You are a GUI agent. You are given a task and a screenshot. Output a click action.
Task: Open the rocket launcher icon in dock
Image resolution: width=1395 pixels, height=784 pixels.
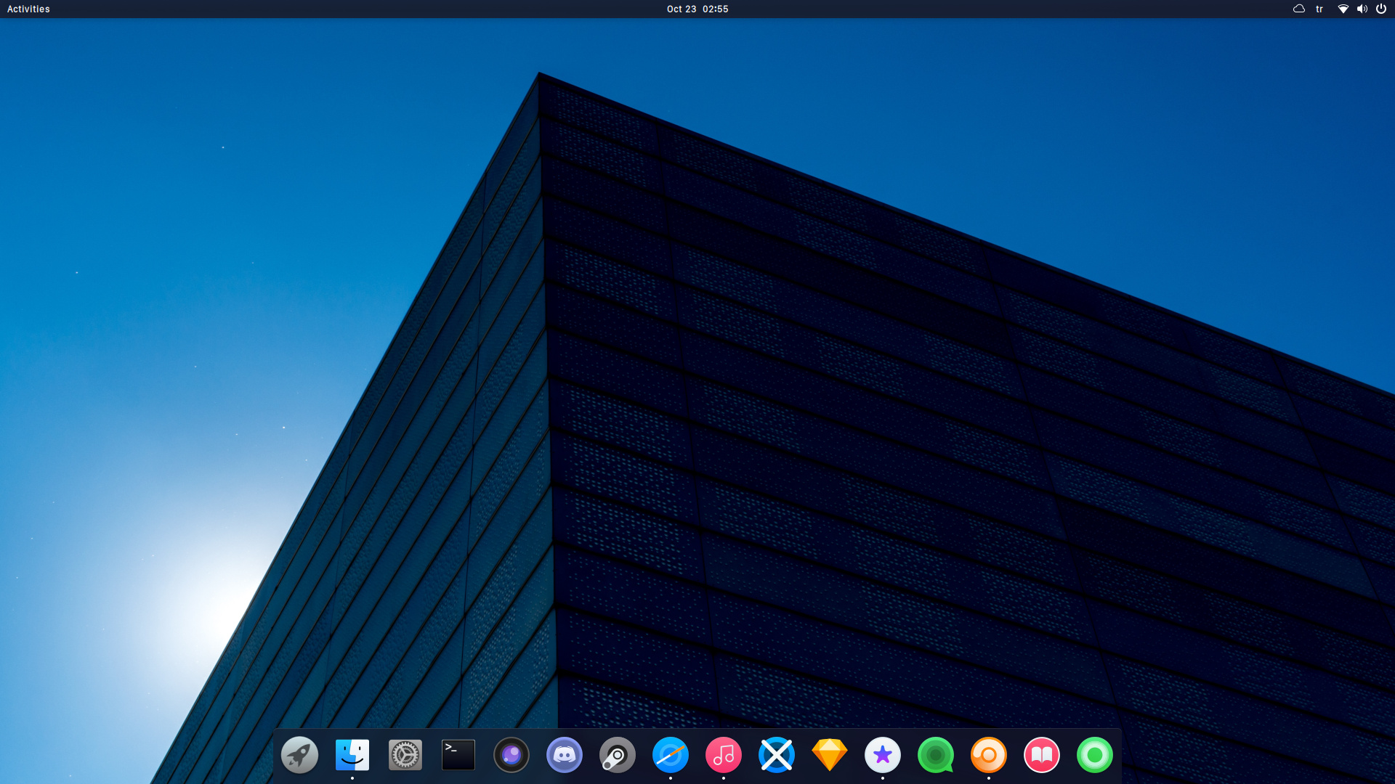coord(299,755)
